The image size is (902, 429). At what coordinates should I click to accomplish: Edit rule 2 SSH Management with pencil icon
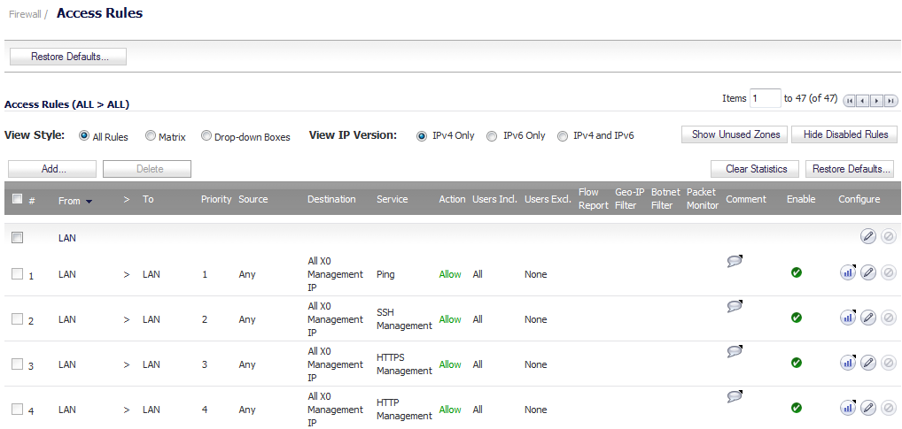click(x=868, y=317)
